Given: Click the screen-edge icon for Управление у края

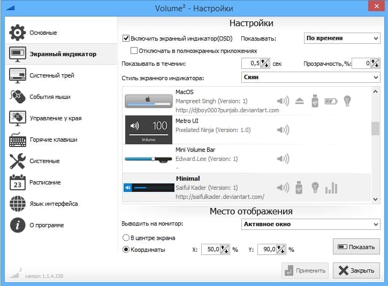Looking at the screenshot, I should point(17,118).
